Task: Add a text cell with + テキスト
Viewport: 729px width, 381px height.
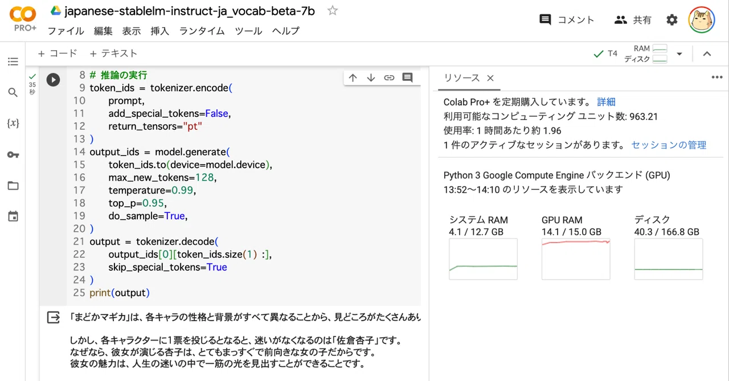Action: coord(113,54)
